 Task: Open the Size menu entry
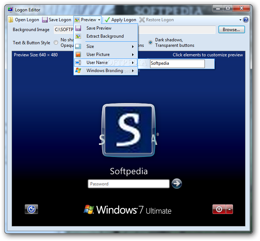[x=106, y=46]
